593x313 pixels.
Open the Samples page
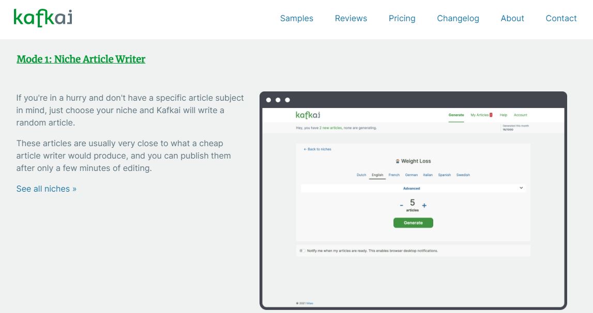(297, 18)
